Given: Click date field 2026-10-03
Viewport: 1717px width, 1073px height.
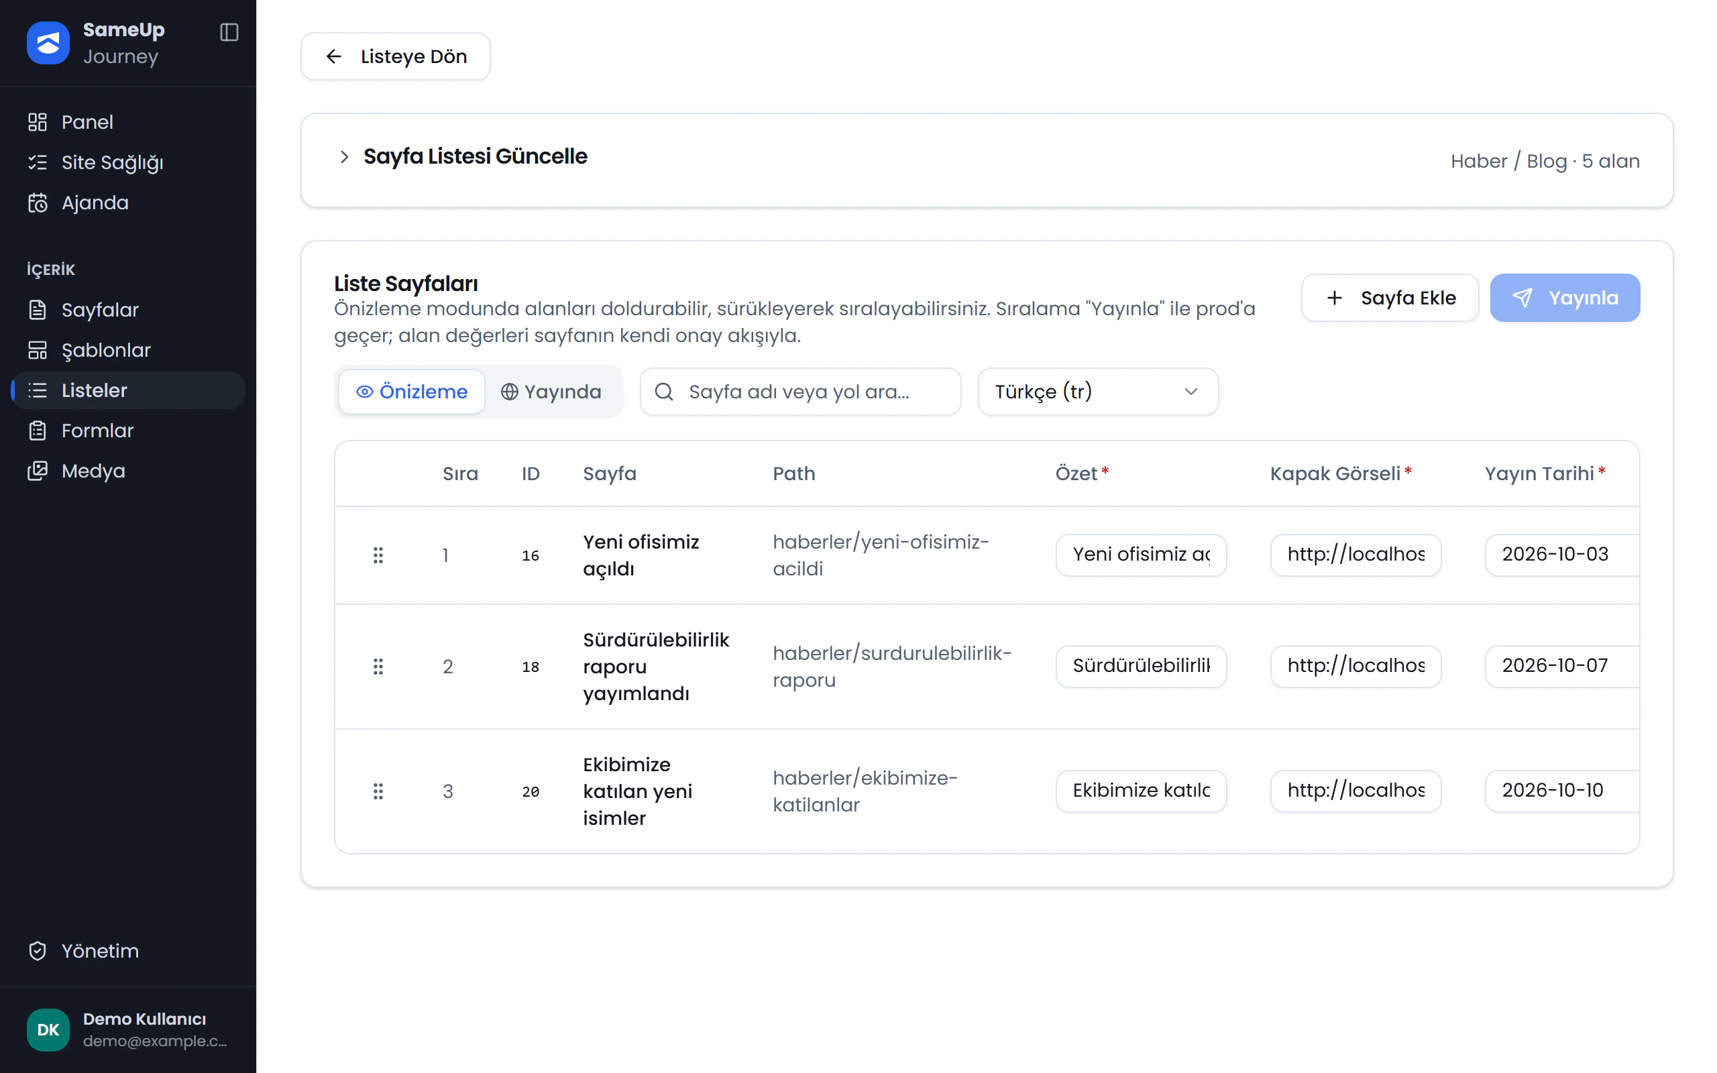Looking at the screenshot, I should (x=1561, y=555).
